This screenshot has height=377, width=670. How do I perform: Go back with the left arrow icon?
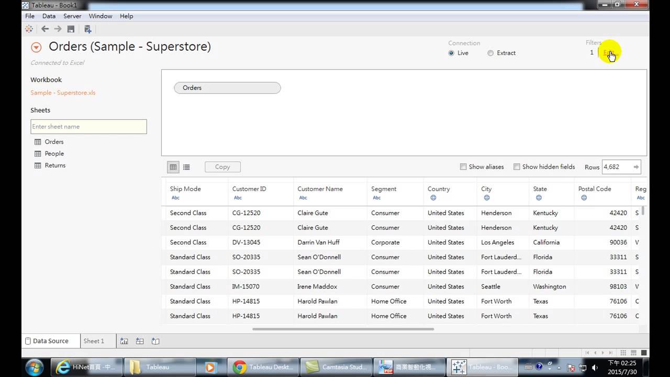(x=45, y=29)
